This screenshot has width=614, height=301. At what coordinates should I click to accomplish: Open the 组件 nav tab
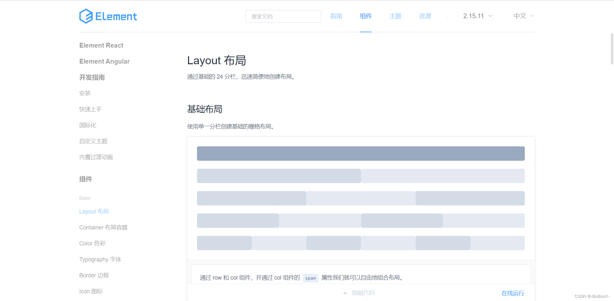point(366,16)
